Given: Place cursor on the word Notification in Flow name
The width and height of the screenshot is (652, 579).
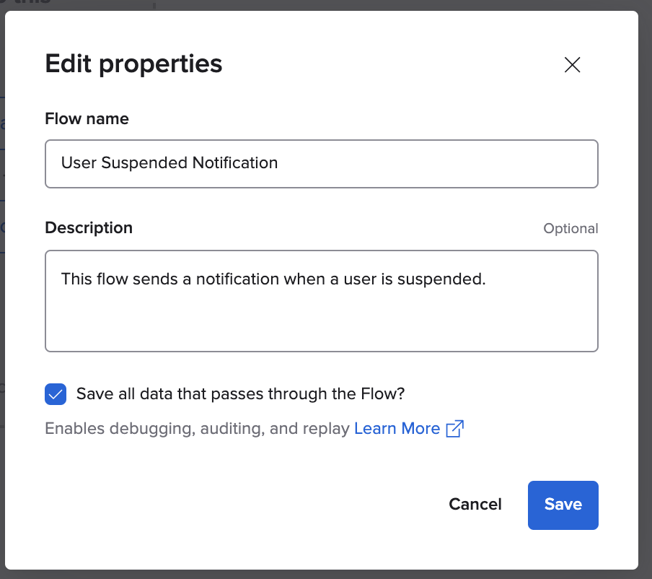Looking at the screenshot, I should [234, 163].
